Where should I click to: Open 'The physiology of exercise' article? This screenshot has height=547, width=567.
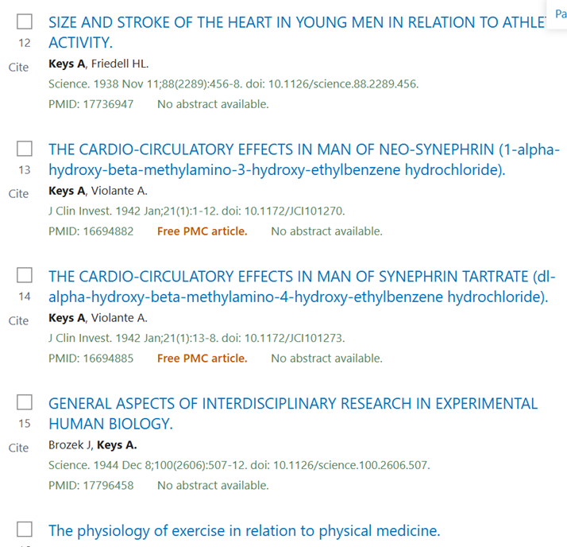pyautogui.click(x=245, y=531)
